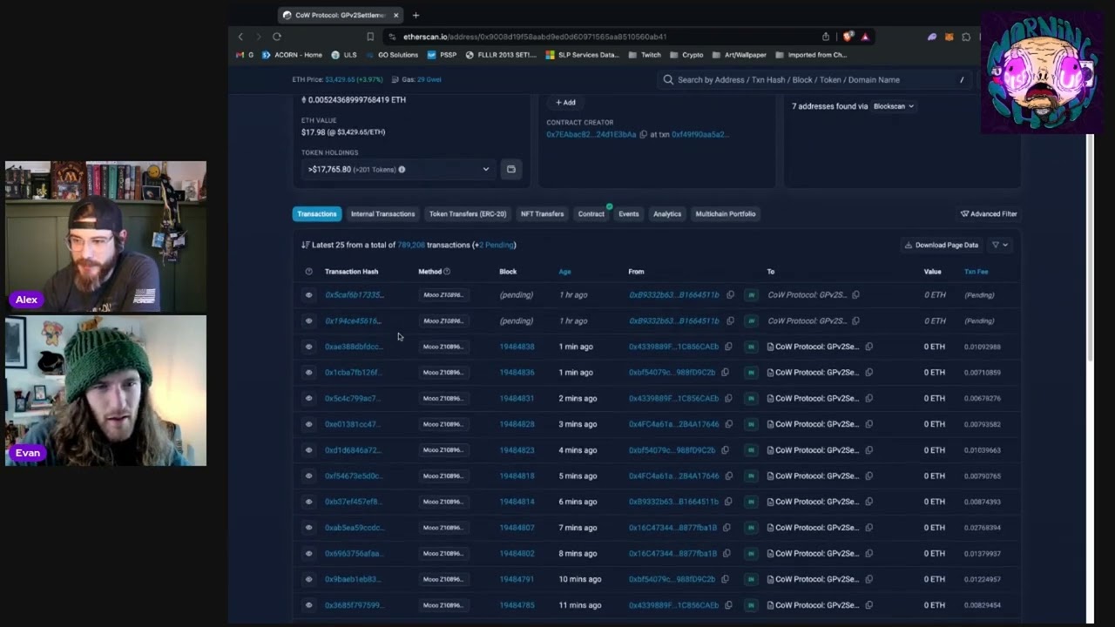This screenshot has width=1115, height=627.
Task: Open the Contract tab
Action: (591, 213)
